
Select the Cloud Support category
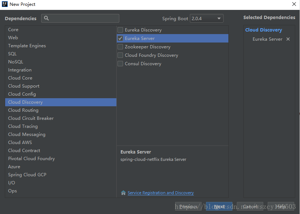[61, 86]
